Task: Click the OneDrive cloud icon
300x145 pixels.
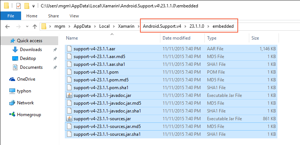Action: point(12,79)
